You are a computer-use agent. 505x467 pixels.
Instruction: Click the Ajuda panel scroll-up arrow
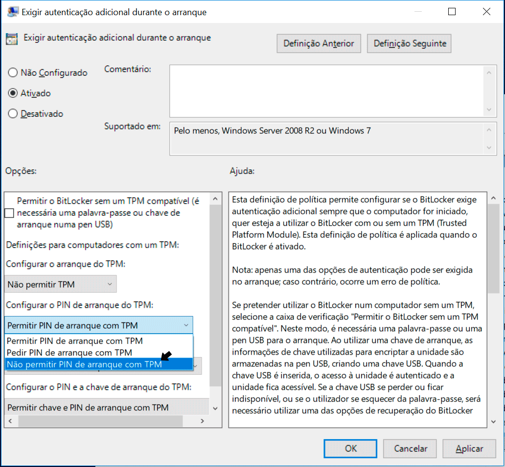tap(493, 198)
